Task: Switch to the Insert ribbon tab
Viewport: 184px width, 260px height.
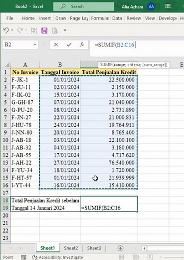Action: (45, 18)
